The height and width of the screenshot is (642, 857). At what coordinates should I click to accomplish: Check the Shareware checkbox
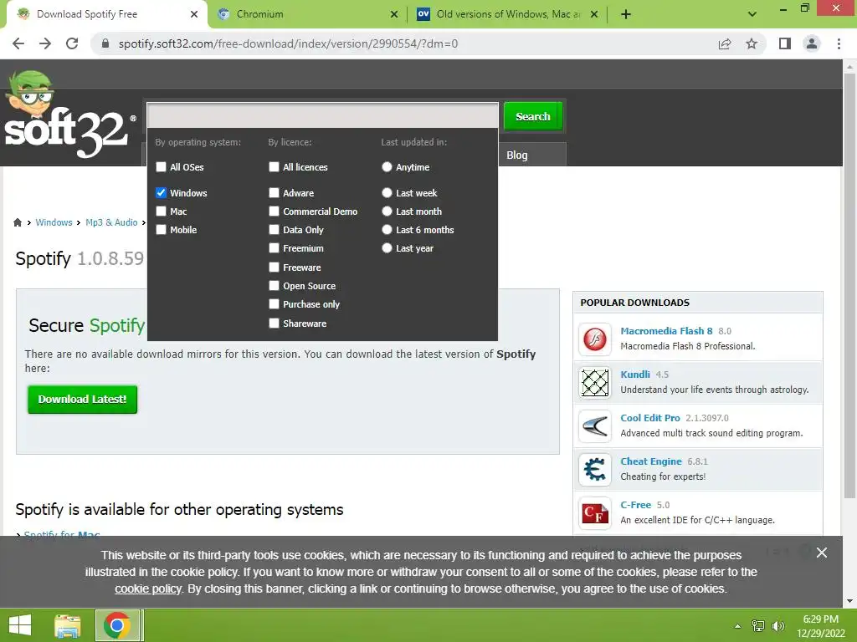[274, 323]
